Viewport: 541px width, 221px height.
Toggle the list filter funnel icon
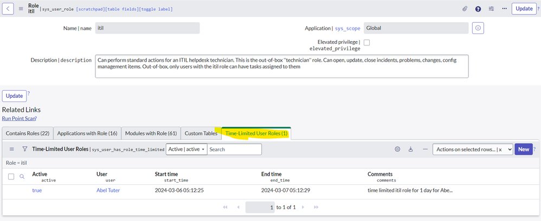pyautogui.click(x=24, y=149)
